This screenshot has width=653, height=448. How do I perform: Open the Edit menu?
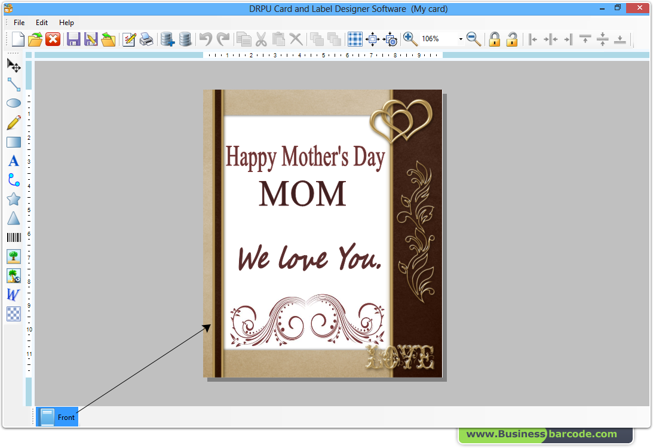tap(41, 22)
